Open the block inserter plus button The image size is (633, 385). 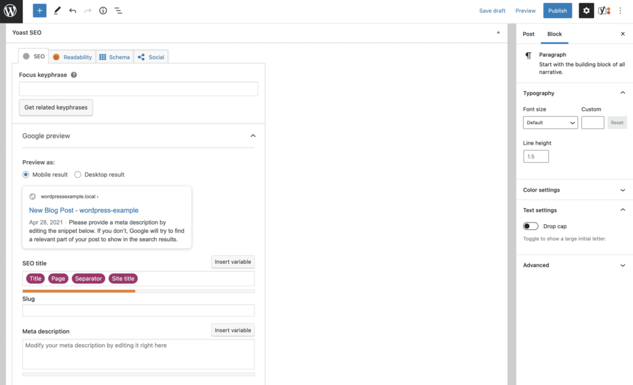tap(40, 11)
